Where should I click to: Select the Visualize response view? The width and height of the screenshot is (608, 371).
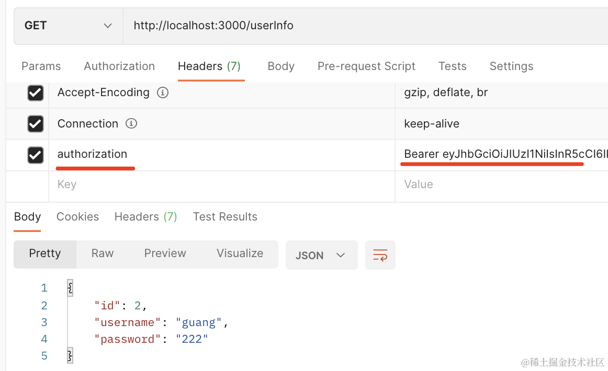tap(240, 253)
